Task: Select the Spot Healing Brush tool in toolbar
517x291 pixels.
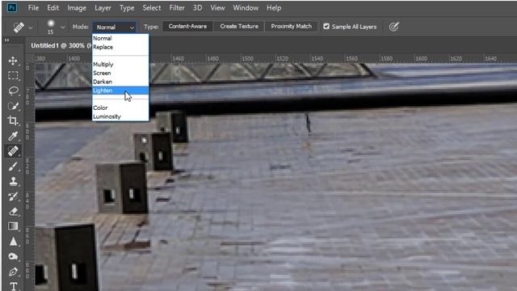Action: tap(13, 151)
